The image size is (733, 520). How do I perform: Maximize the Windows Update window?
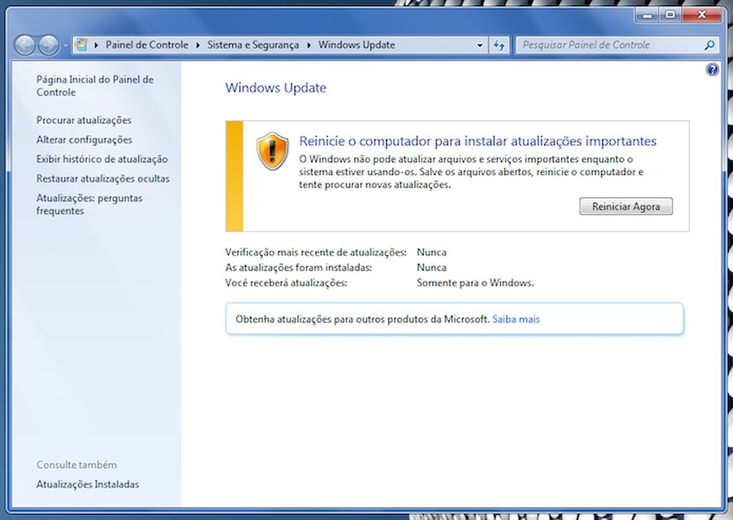pyautogui.click(x=670, y=15)
